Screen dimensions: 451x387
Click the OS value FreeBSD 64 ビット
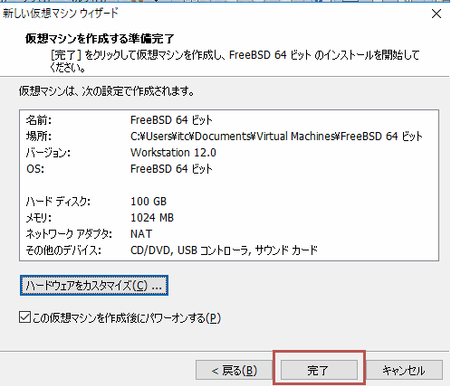click(171, 169)
